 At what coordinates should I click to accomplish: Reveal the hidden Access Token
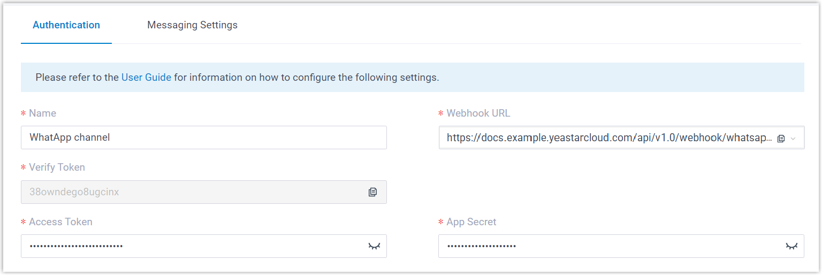pyautogui.click(x=374, y=246)
